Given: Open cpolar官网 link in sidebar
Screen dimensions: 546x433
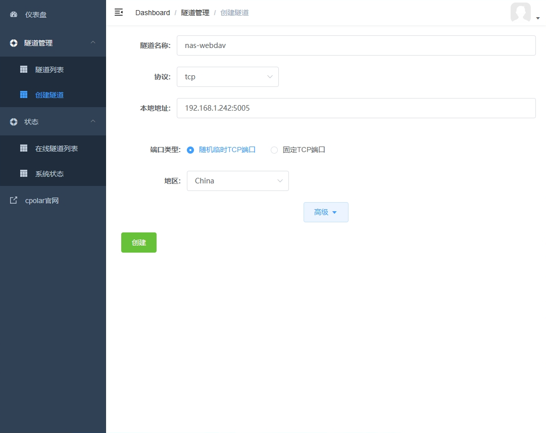Looking at the screenshot, I should coord(53,200).
